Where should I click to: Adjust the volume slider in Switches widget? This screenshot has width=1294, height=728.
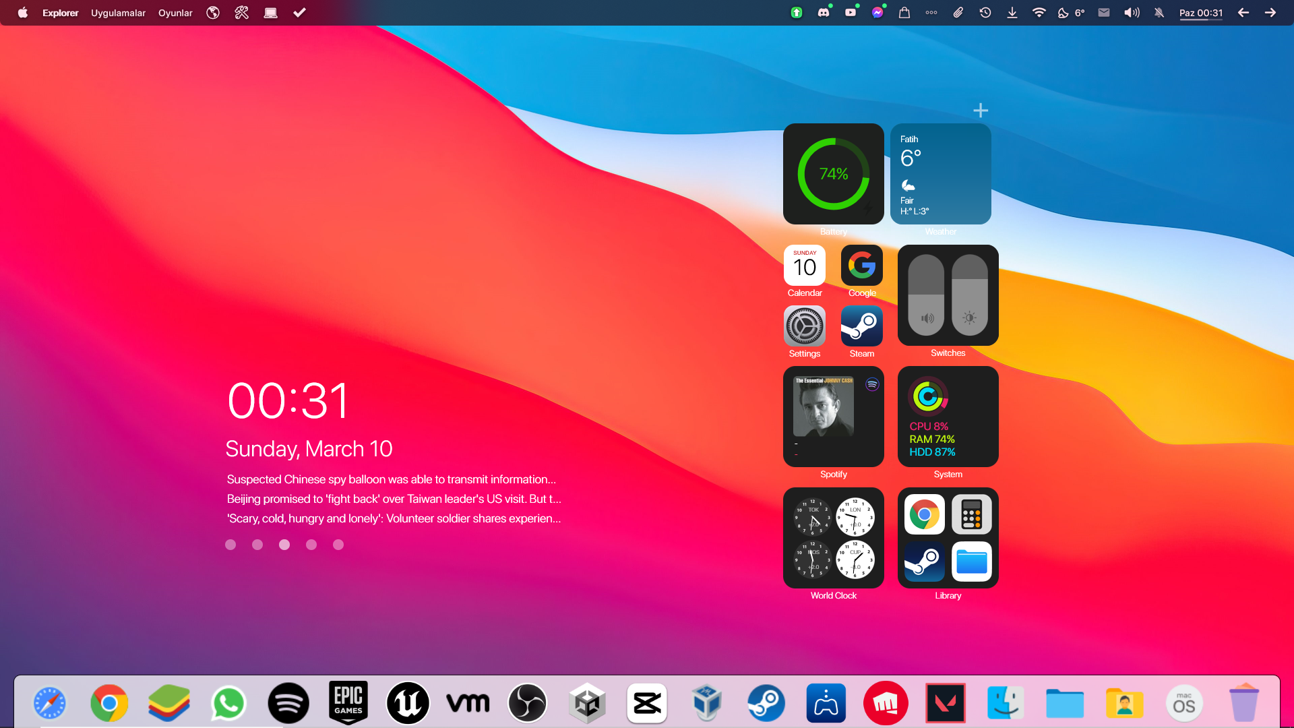[x=926, y=295]
